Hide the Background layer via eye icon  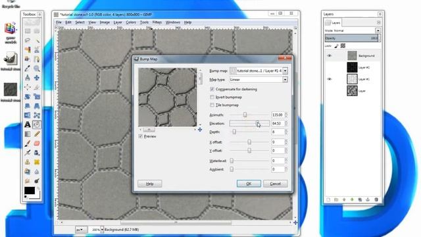pyautogui.click(x=330, y=55)
